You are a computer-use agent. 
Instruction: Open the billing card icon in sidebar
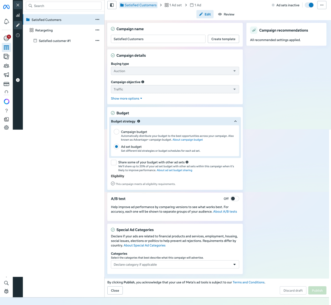pos(6,84)
